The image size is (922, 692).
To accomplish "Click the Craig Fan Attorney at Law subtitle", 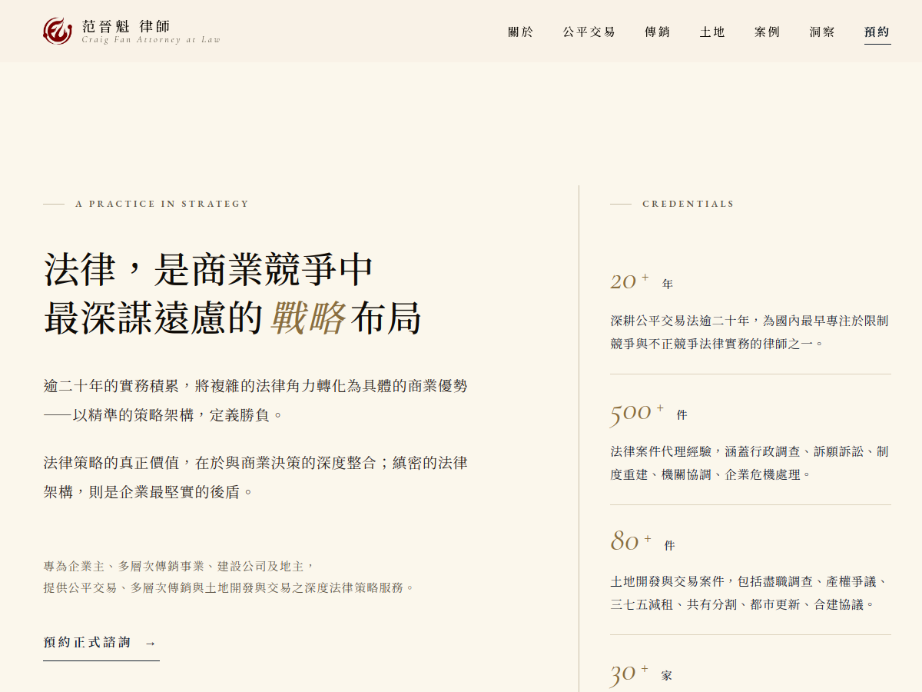I will (151, 40).
